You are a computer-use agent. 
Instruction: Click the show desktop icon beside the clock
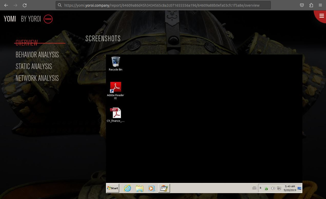point(299,189)
